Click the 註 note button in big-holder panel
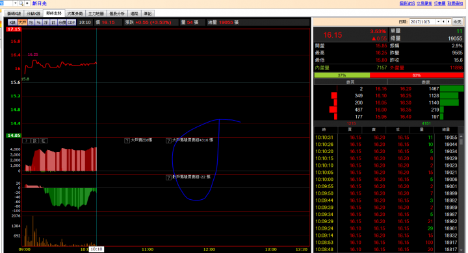 tap(44, 141)
